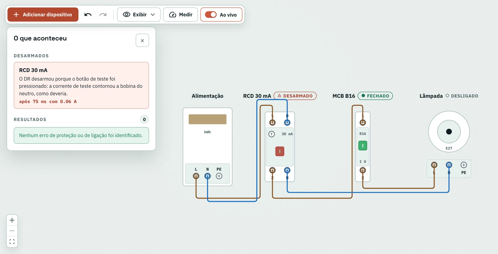Click the RCD top N terminal
The image size is (498, 254).
pyautogui.click(x=287, y=122)
